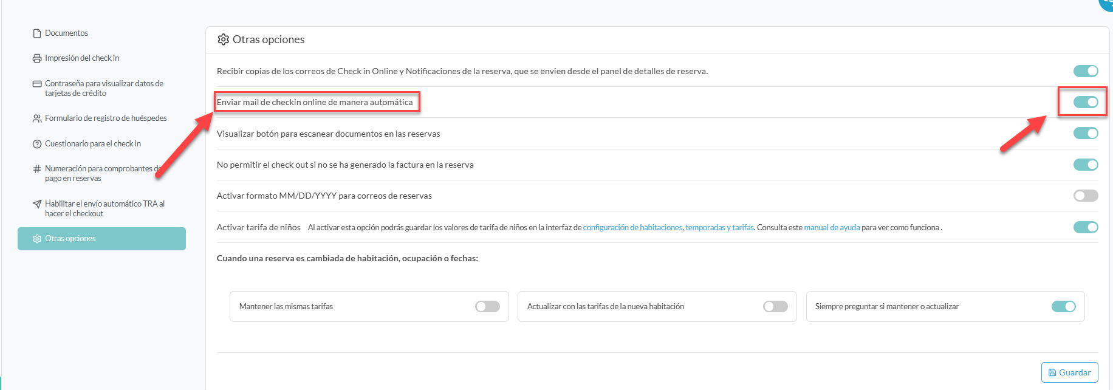Screen dimensions: 1113x390
Task: Open the configuración de habitaciones link
Action: click(x=632, y=228)
